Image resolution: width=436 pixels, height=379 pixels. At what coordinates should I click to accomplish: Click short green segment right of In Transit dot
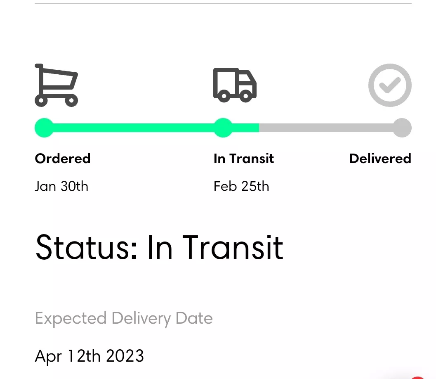(247, 128)
